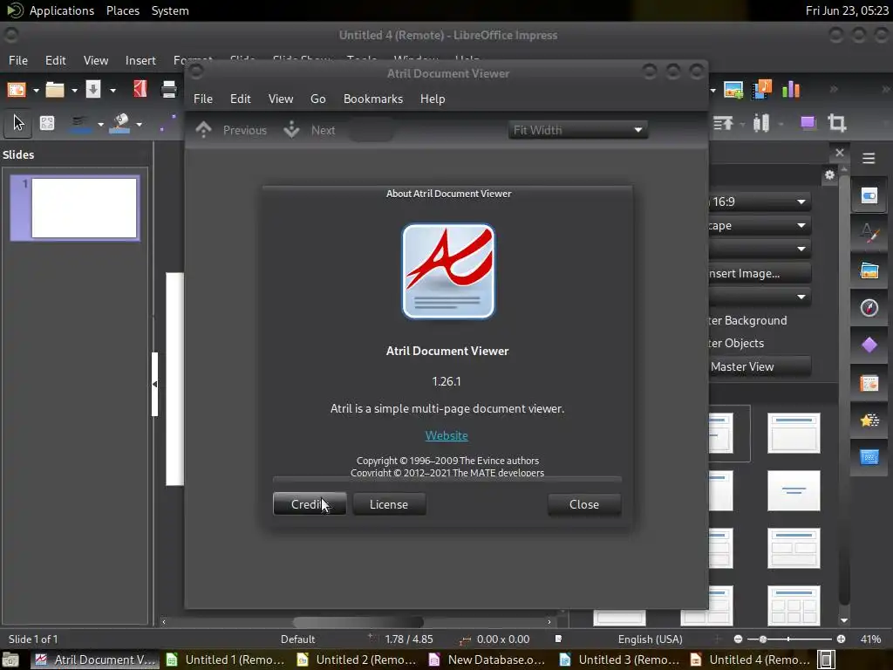Image resolution: width=893 pixels, height=670 pixels.
Task: Expand the Line Color dropdown arrow
Action: 100,124
